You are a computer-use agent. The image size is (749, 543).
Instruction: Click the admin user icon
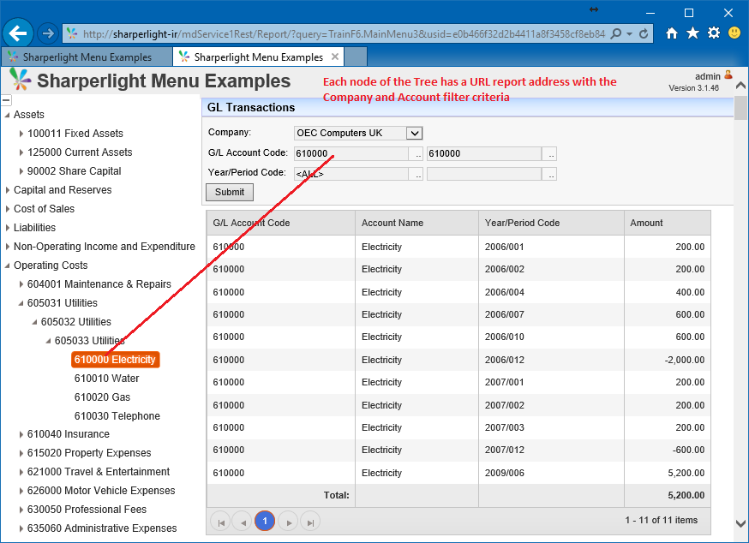point(728,75)
